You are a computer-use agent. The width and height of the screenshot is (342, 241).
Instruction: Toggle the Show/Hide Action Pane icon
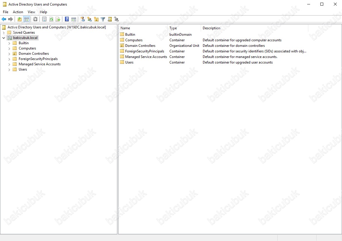(74, 19)
